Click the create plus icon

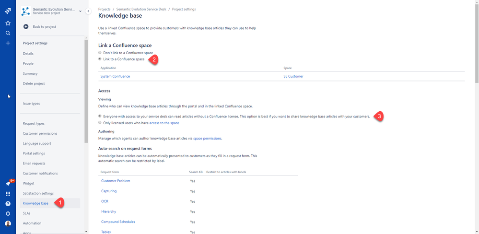8,43
